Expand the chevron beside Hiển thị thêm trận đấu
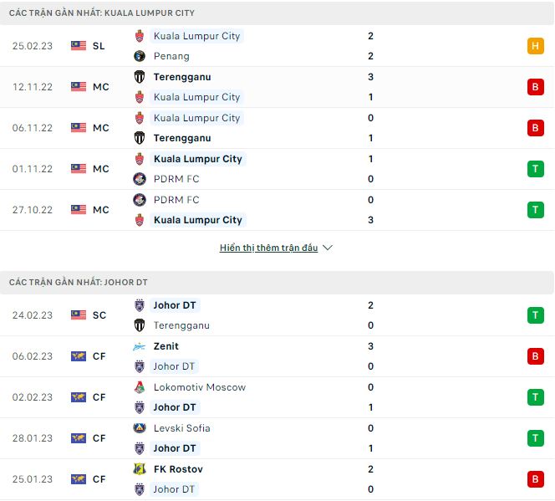Image resolution: width=555 pixels, height=501 pixels. click(x=328, y=248)
